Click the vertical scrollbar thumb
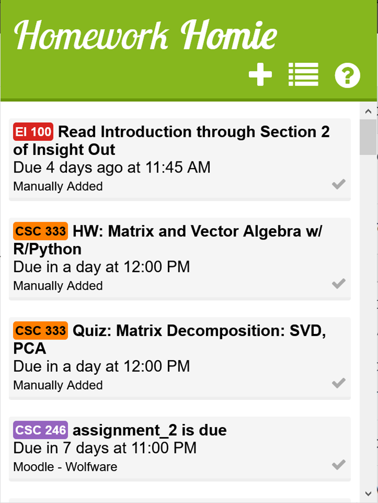The image size is (378, 503). pyautogui.click(x=368, y=137)
